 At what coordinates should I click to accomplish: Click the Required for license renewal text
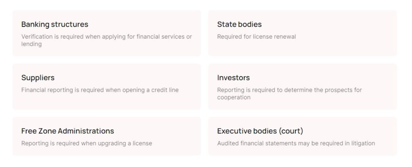click(256, 37)
